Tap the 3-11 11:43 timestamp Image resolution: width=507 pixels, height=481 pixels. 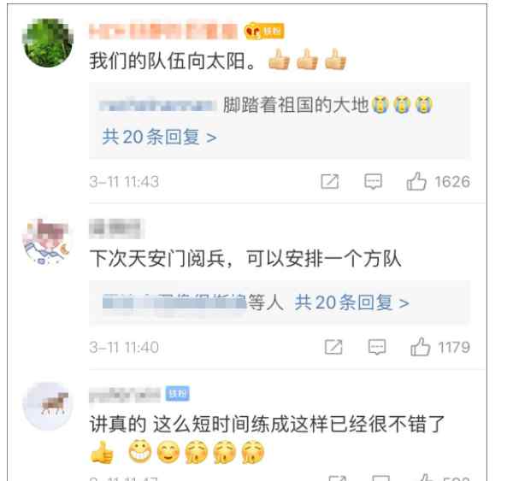124,181
